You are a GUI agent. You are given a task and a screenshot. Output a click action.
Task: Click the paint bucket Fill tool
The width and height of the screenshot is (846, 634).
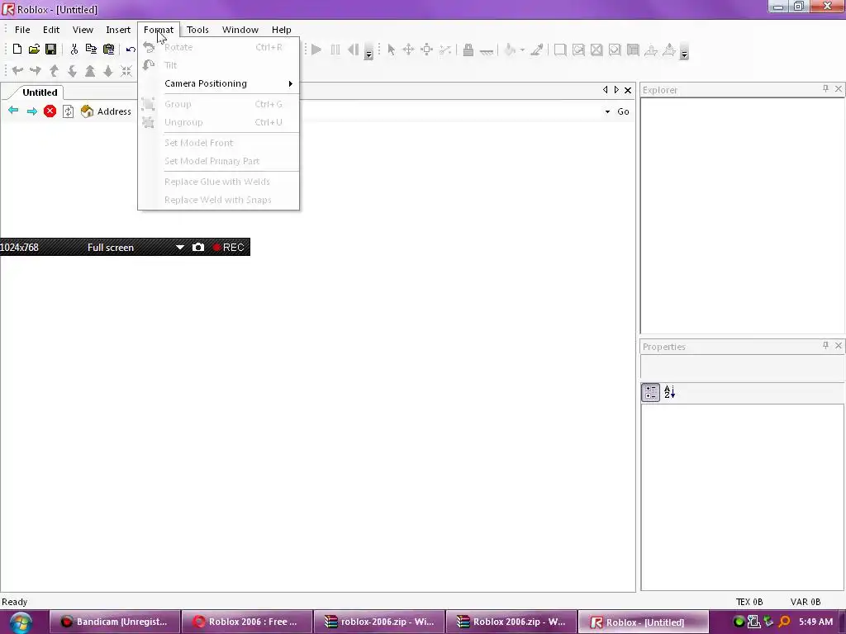pyautogui.click(x=510, y=50)
